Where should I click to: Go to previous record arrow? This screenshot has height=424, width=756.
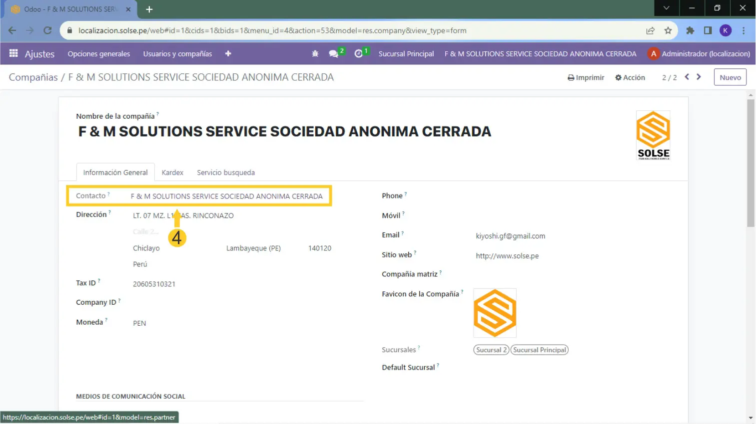click(687, 77)
